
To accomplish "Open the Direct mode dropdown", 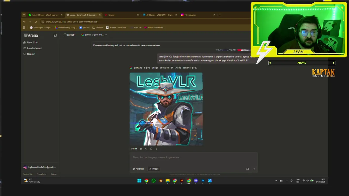I will (70, 35).
